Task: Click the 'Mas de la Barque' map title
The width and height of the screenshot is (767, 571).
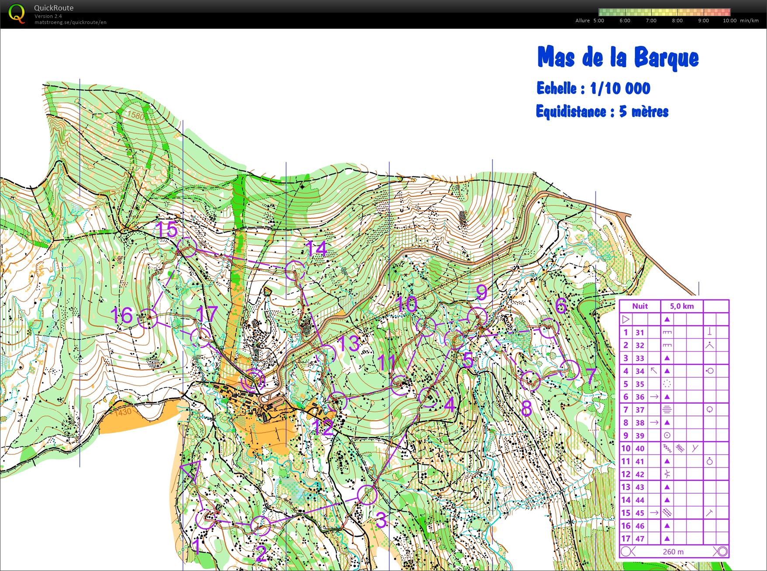Action: (618, 58)
